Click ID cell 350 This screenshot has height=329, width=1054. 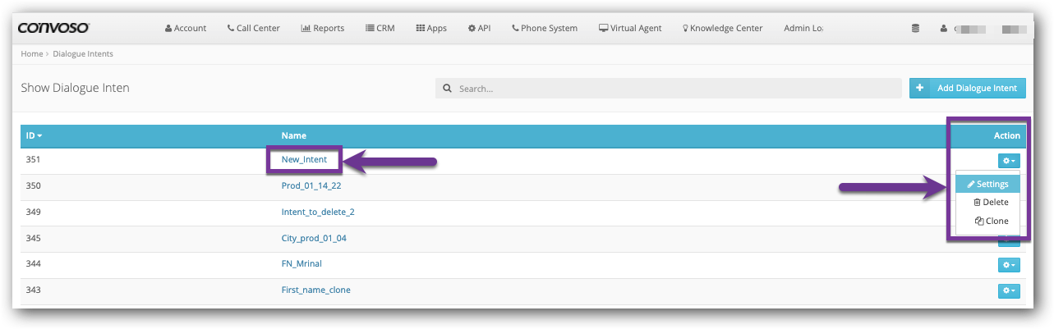(33, 185)
